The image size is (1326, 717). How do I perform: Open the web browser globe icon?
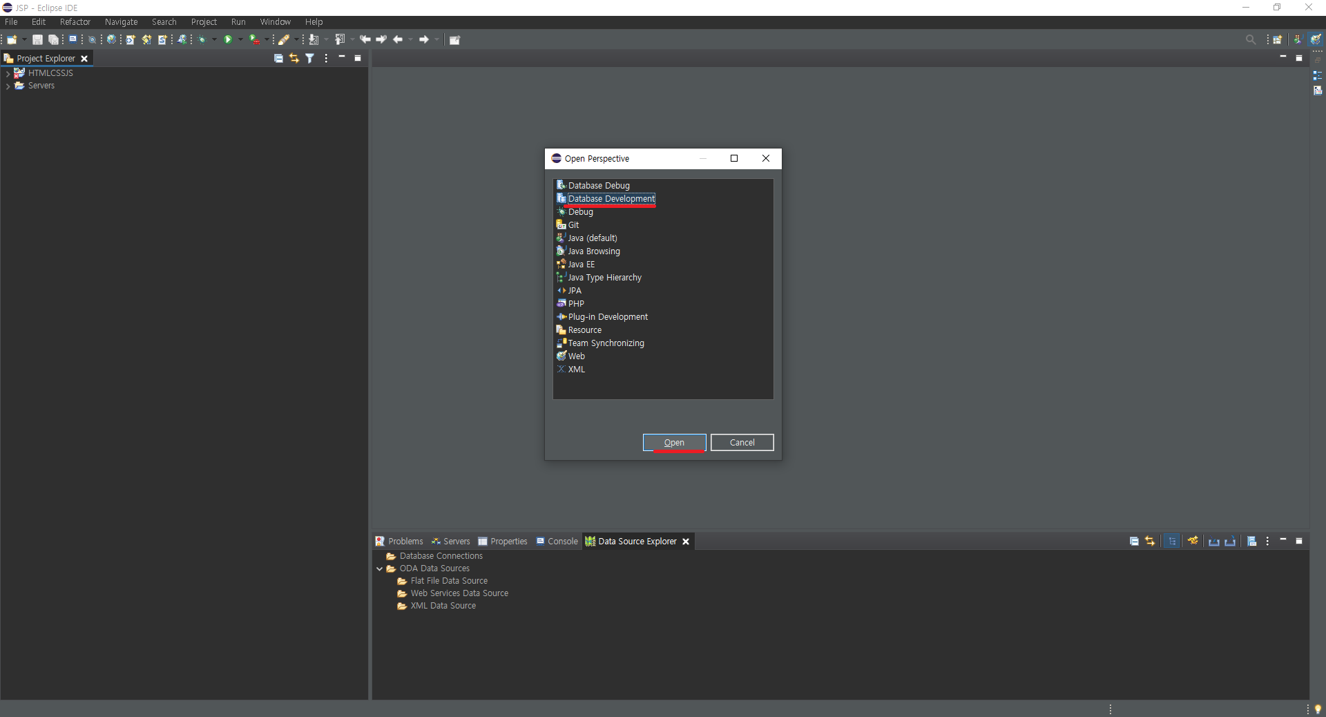[111, 39]
